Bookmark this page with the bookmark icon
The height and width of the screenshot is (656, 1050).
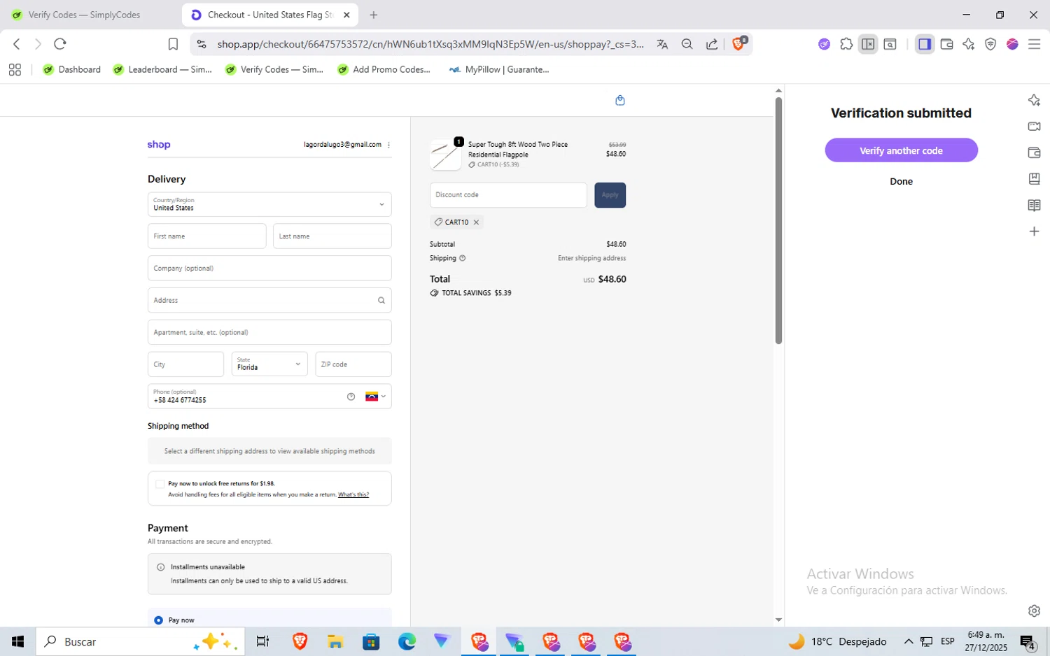pyautogui.click(x=173, y=44)
